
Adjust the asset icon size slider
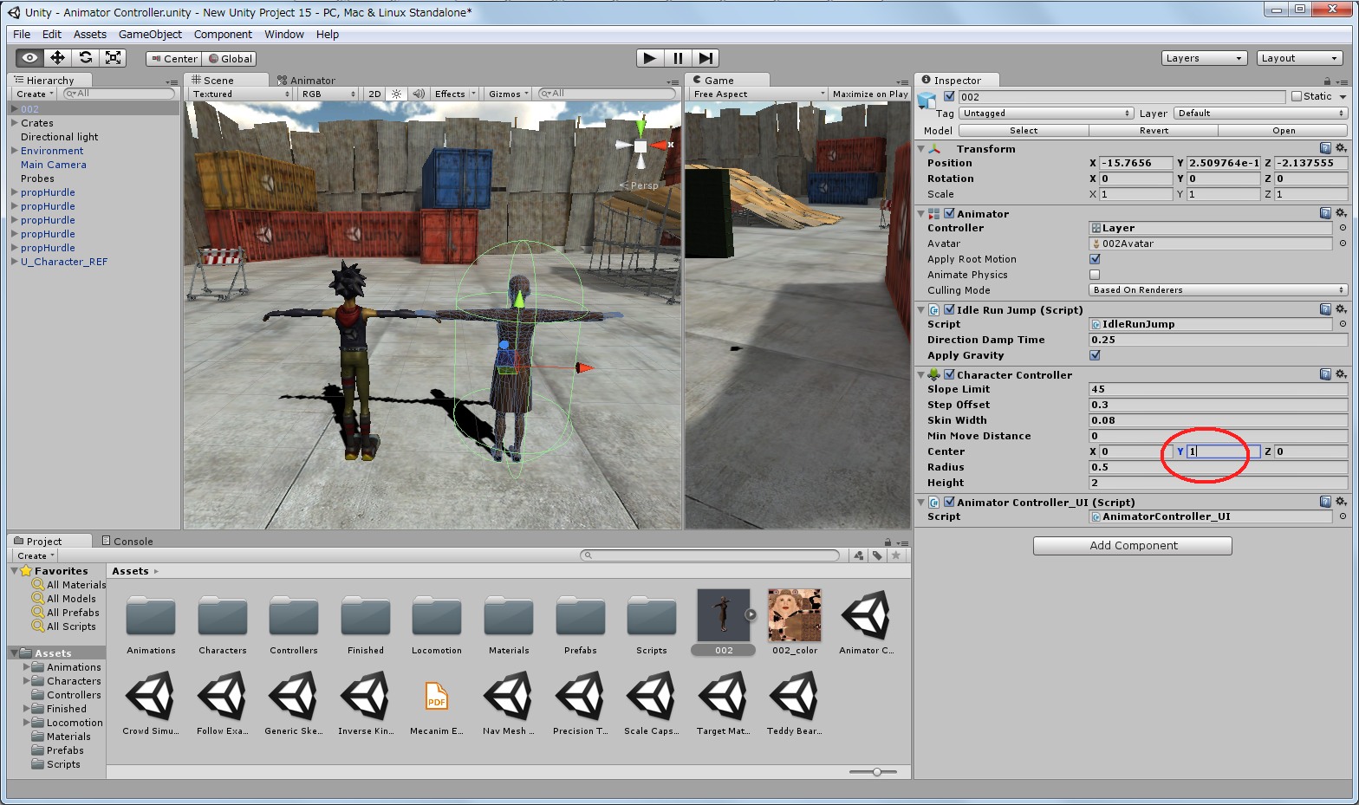pos(877,771)
